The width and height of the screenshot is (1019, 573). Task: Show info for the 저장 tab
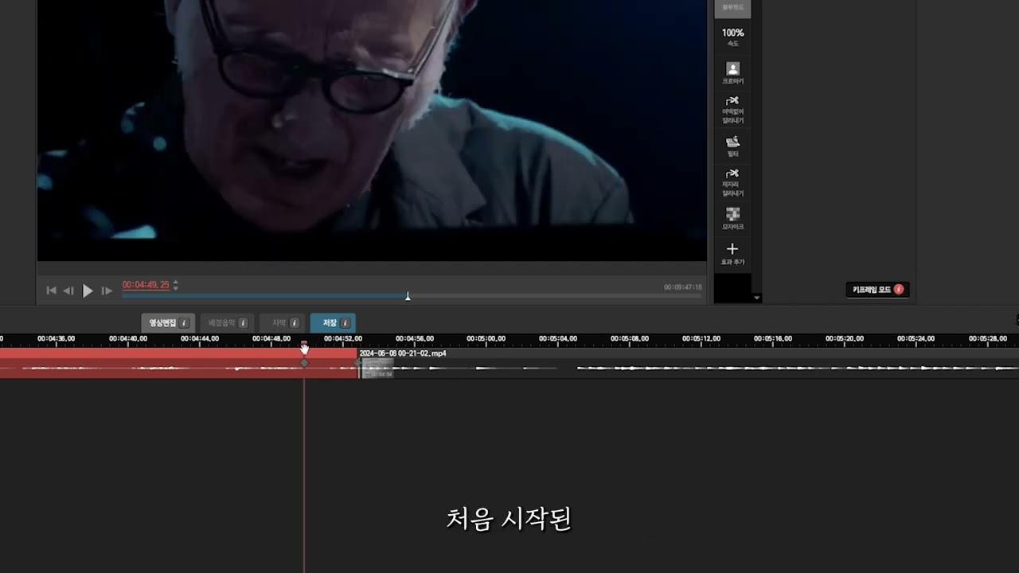pyautogui.click(x=345, y=323)
